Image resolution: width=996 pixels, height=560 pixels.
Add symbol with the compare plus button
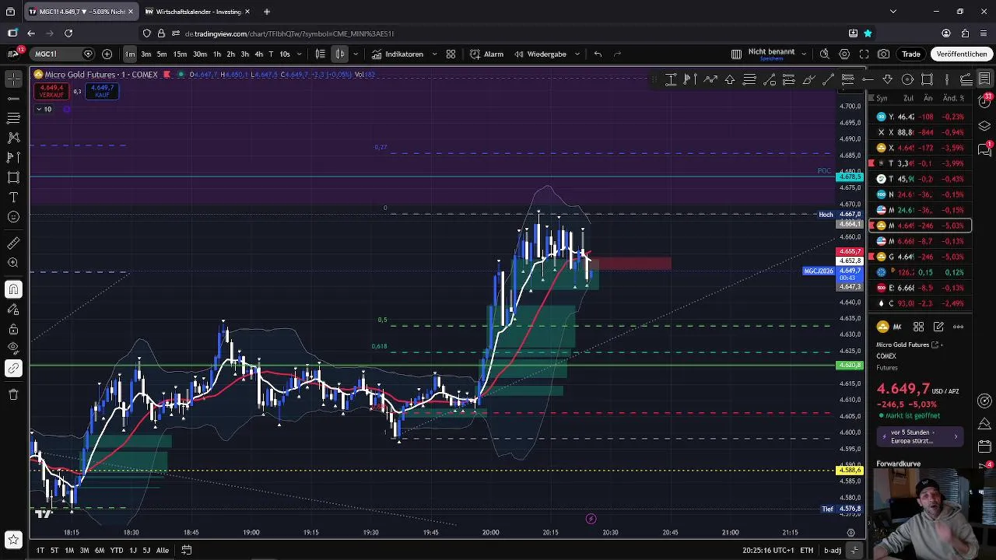[107, 54]
